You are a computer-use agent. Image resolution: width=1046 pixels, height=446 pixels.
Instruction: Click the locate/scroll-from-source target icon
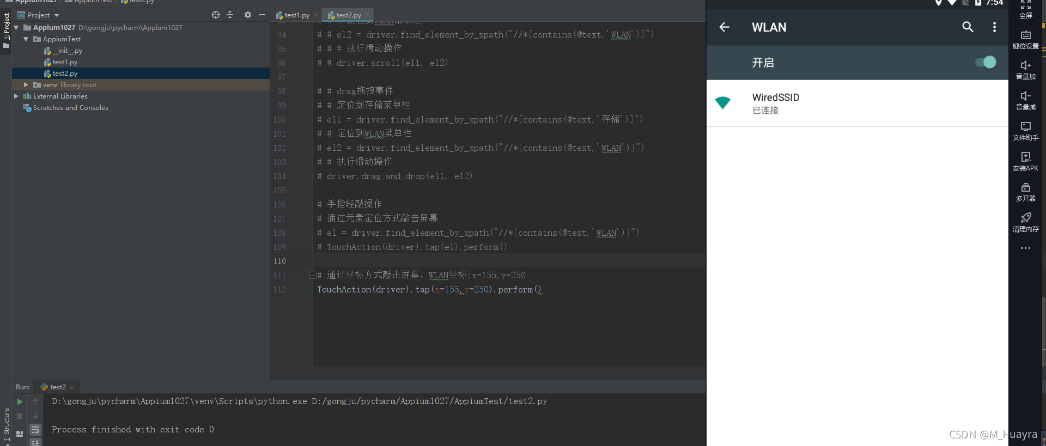click(x=216, y=15)
